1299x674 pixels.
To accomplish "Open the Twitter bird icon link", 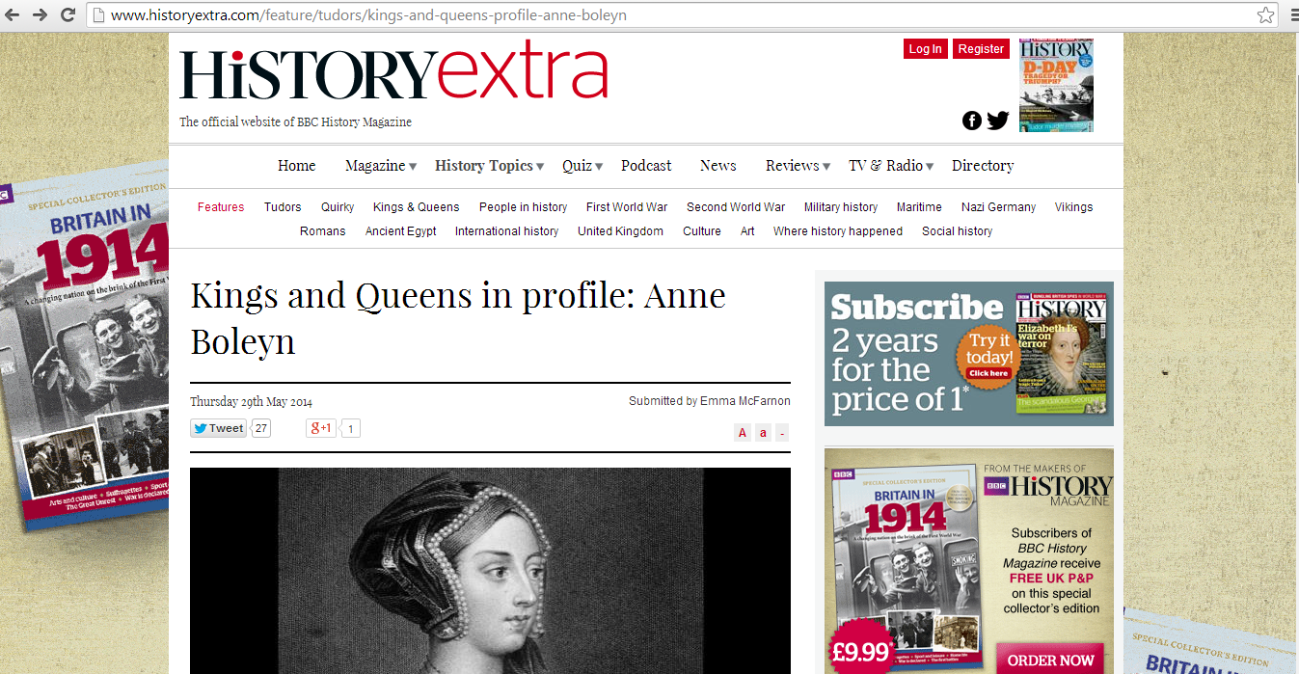I will coord(997,121).
